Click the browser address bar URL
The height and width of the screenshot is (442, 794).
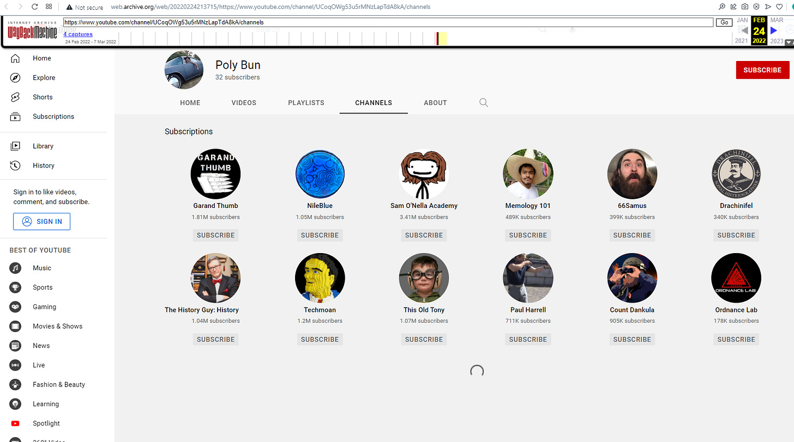(270, 7)
